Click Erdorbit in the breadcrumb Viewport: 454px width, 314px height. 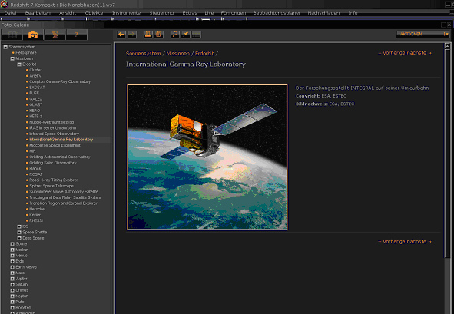coord(204,54)
